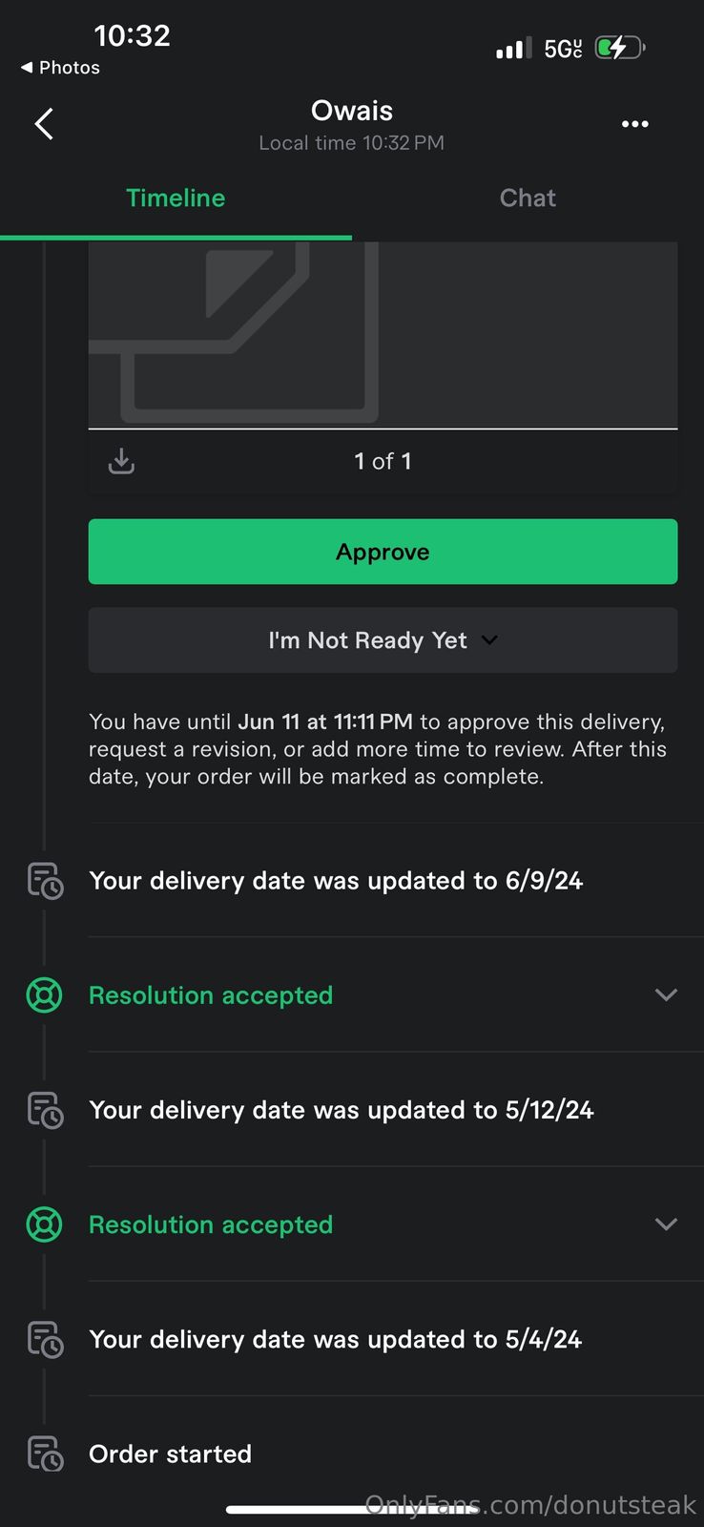Tap the second Resolution accepted lifebuoy icon
Viewport: 704px width, 1527px height.
[44, 1224]
